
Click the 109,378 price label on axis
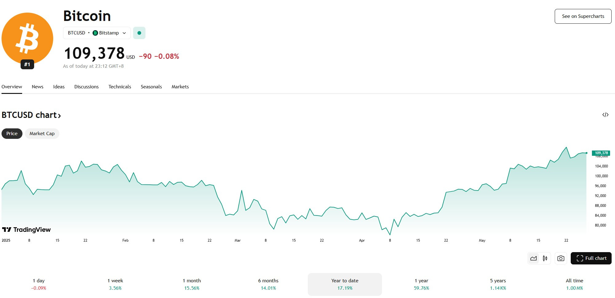pos(601,153)
